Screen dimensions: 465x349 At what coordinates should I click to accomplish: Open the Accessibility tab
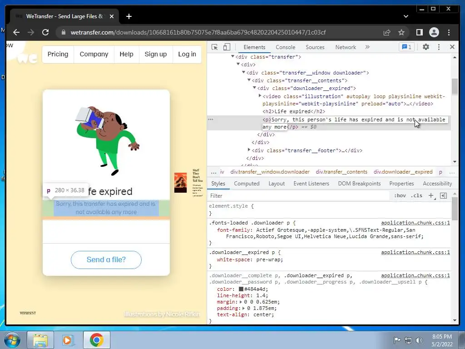[437, 184]
